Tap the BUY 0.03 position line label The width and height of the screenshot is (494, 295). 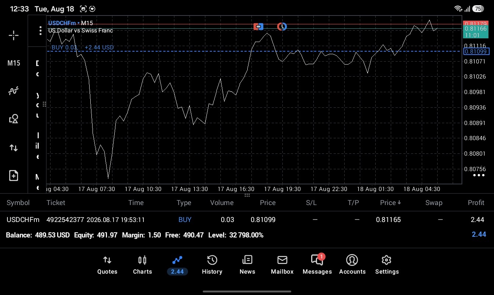[83, 48]
